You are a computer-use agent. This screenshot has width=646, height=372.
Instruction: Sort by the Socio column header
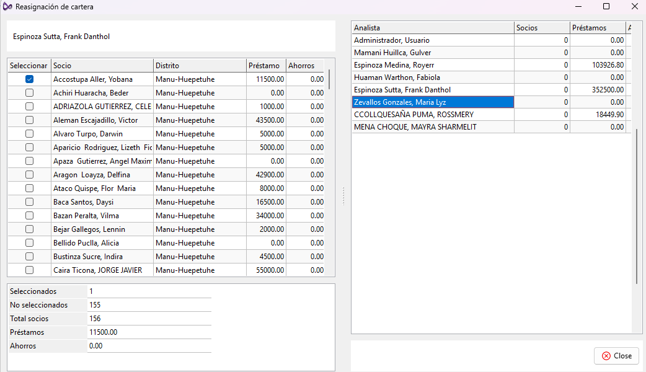point(102,66)
